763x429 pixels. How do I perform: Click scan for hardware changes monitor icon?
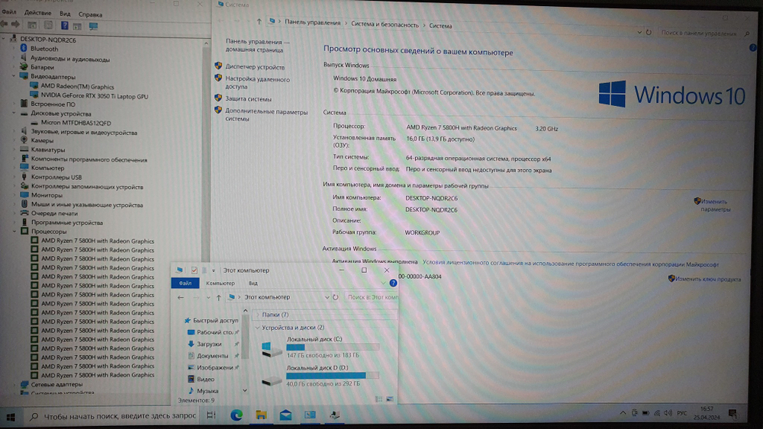point(93,26)
